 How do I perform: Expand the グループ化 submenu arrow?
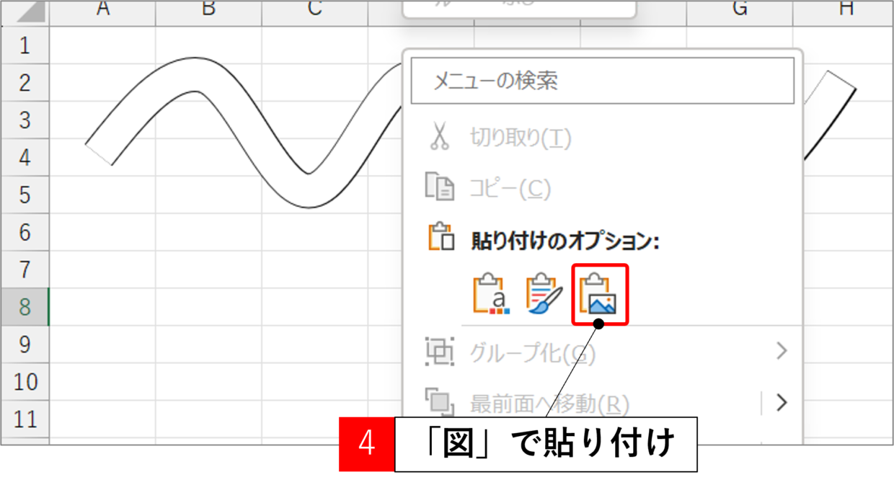[x=782, y=352]
